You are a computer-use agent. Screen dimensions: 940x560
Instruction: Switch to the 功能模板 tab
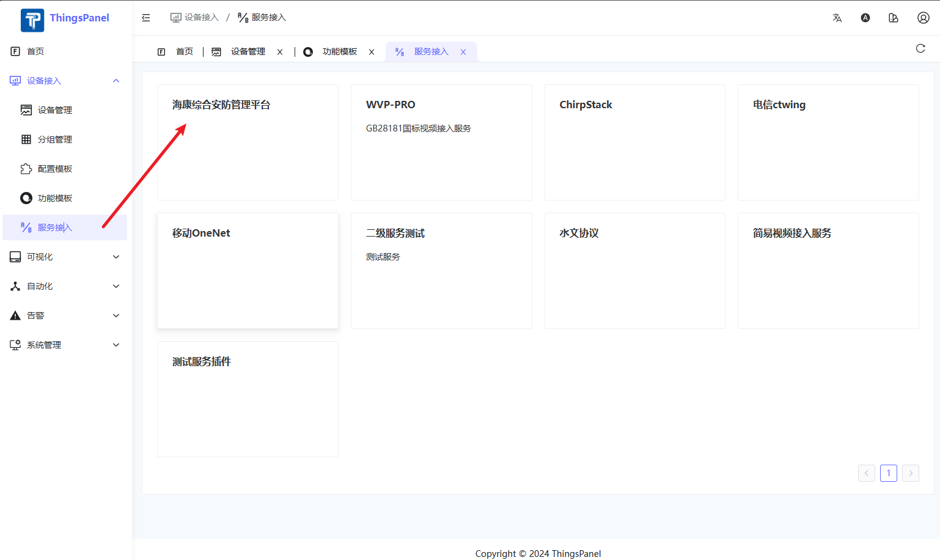339,52
